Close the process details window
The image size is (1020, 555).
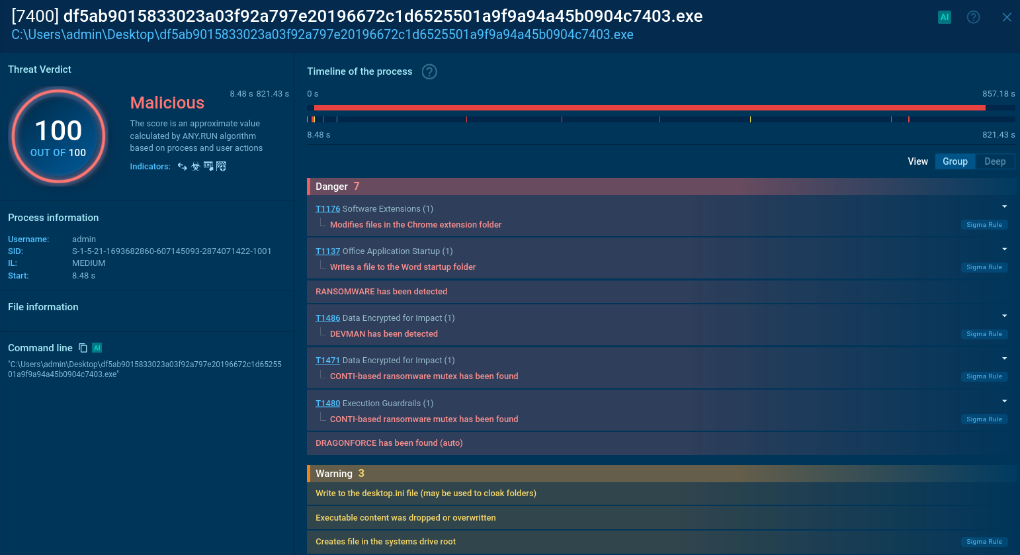1007,17
